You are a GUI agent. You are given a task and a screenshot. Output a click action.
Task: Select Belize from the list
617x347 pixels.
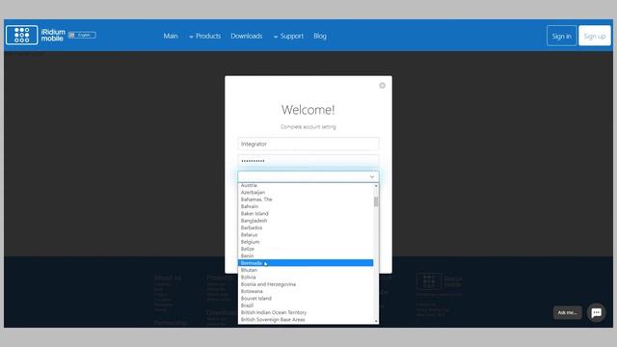(306, 249)
